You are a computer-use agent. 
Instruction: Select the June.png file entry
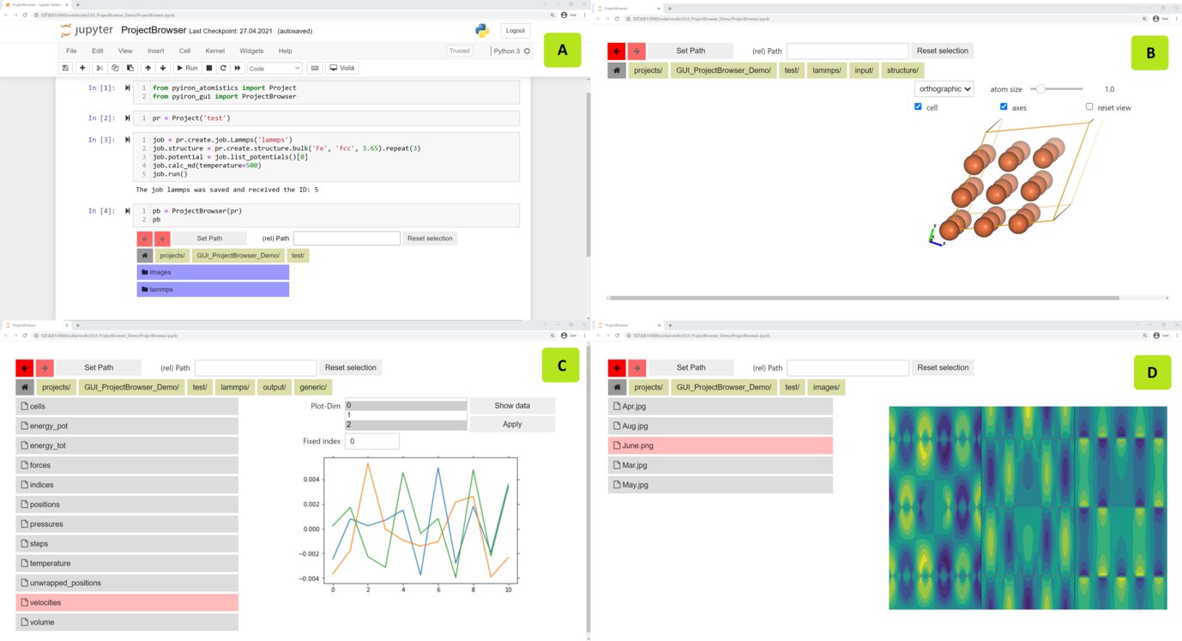[721, 445]
